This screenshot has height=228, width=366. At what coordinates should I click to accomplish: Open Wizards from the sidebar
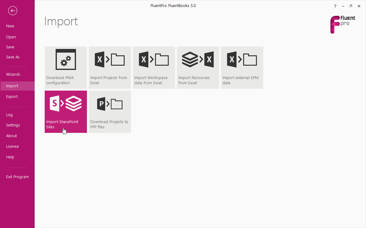[13, 74]
